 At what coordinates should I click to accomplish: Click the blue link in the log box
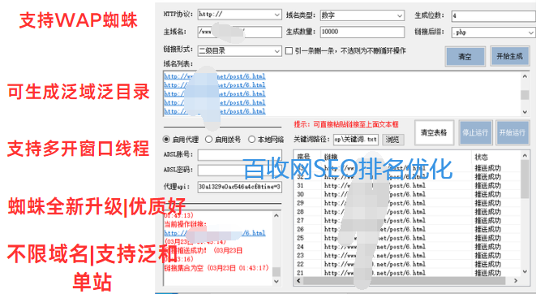(x=215, y=233)
